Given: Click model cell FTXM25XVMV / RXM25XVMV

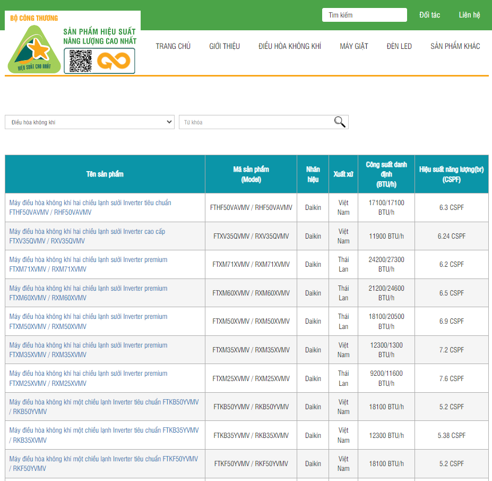Looking at the screenshot, I should (x=251, y=378).
